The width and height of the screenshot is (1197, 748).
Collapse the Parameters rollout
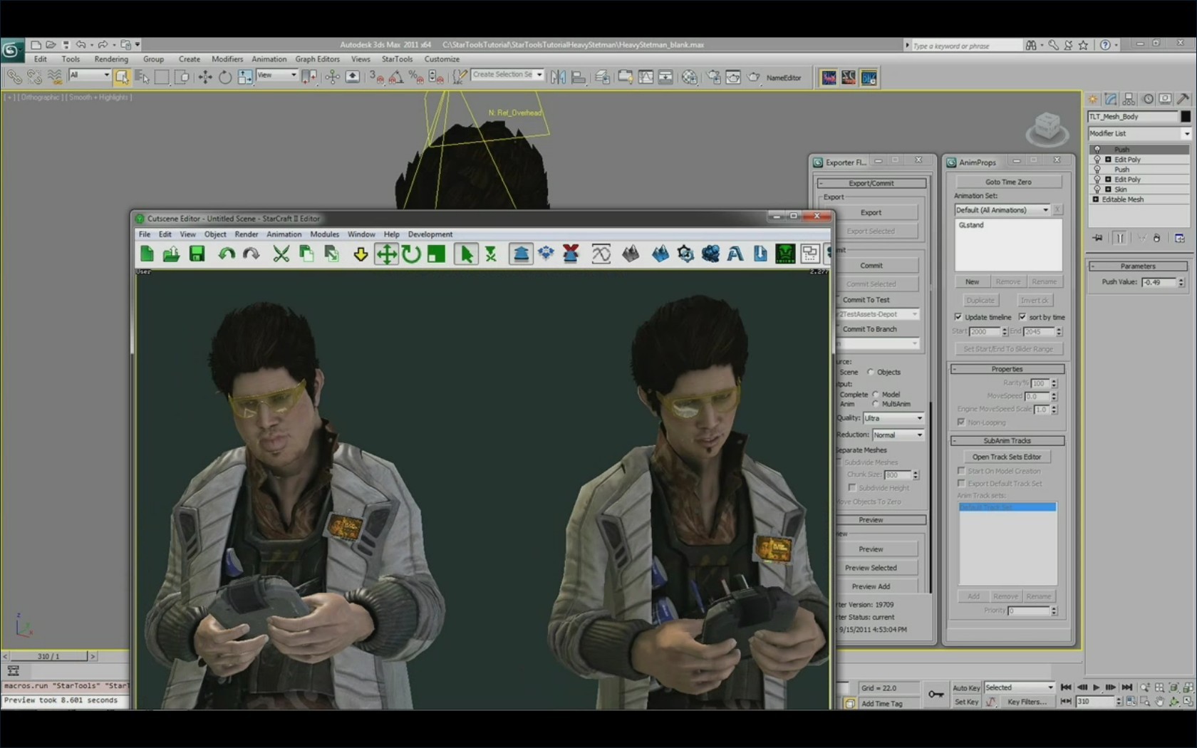1137,266
